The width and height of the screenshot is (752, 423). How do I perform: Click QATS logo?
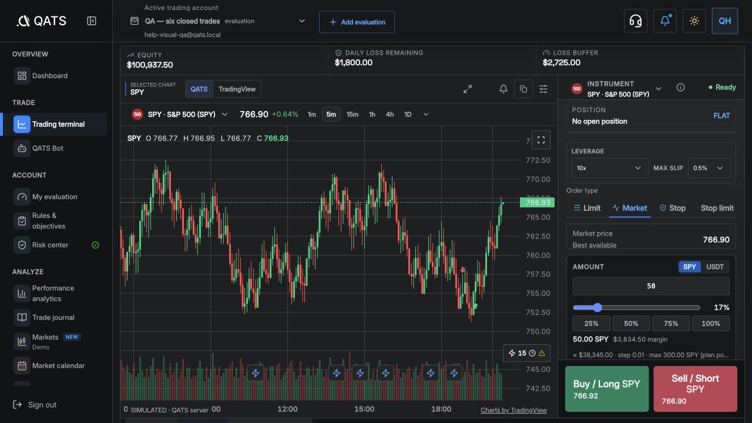tap(41, 21)
